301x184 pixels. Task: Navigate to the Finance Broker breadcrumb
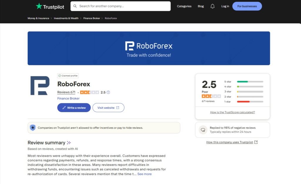pos(91,18)
